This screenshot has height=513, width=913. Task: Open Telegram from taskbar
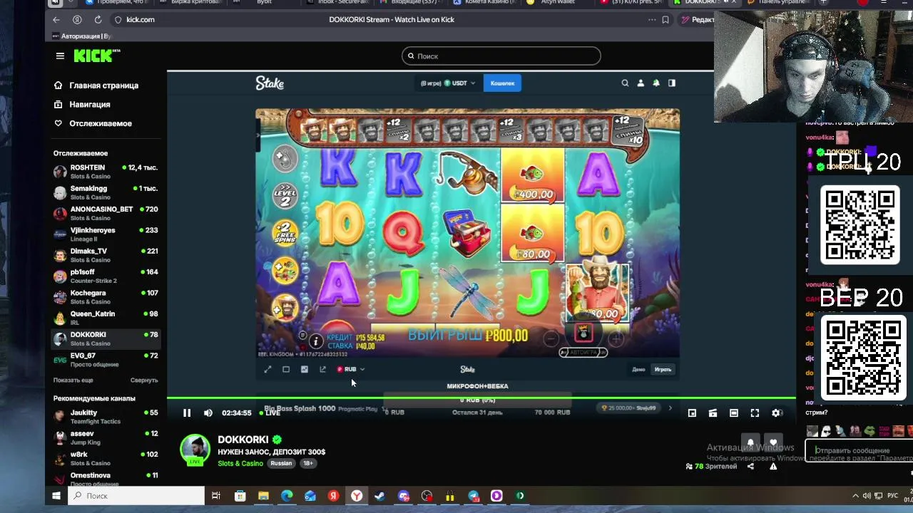(x=474, y=496)
